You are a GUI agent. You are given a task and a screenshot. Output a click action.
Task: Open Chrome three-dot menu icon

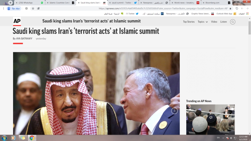[x=4, y=9]
